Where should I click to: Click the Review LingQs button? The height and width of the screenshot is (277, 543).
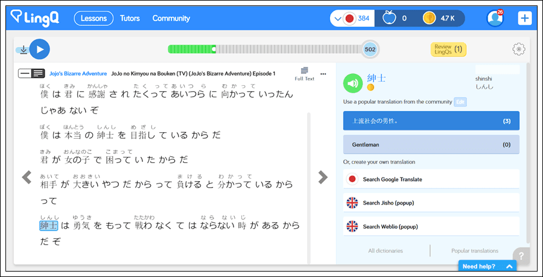click(448, 49)
